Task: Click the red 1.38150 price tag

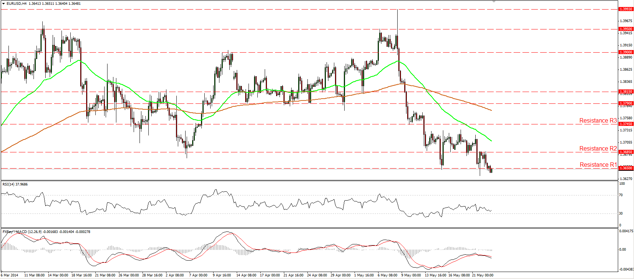Action: (x=626, y=91)
